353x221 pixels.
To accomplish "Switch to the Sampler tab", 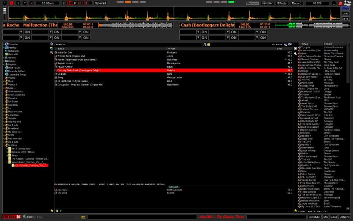I will point(267,4).
